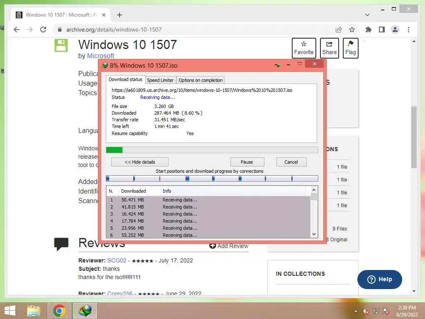
Task: Close the Windows 10 1507 browser tab
Action: pos(103,15)
